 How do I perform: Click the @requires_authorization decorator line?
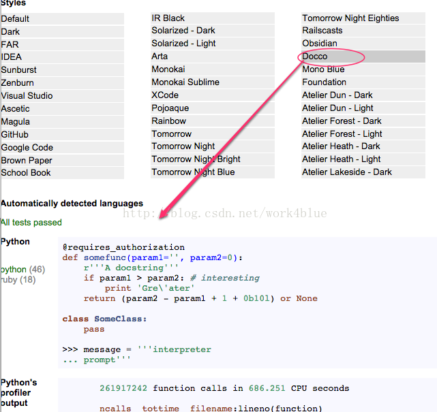[x=123, y=247]
